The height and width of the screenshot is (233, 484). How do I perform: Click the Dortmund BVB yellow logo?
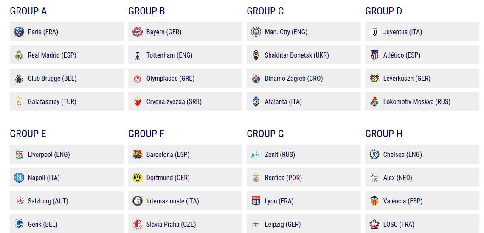coord(137,178)
